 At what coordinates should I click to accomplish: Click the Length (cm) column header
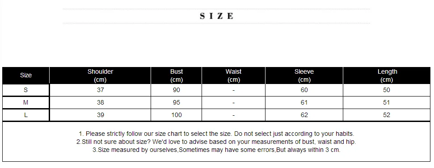[x=387, y=76]
